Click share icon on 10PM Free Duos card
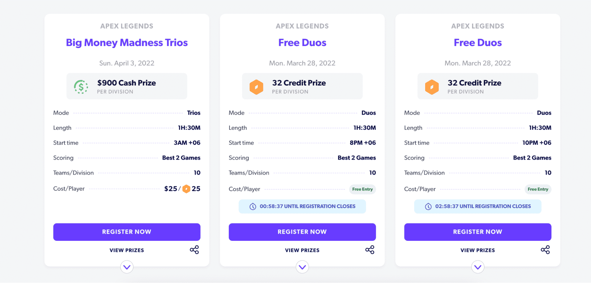 coord(545,250)
